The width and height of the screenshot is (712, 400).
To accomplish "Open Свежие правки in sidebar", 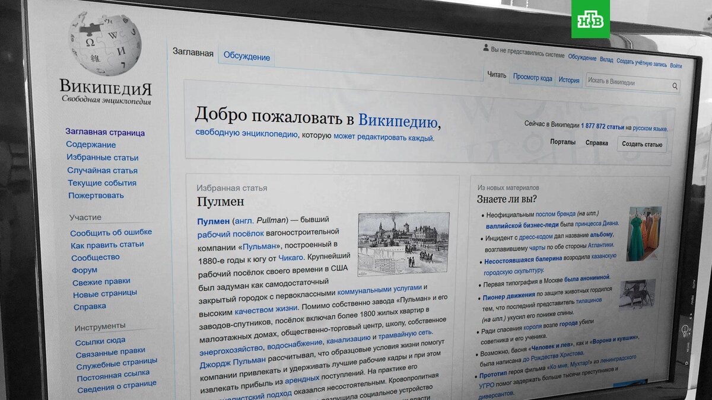I will point(101,282).
